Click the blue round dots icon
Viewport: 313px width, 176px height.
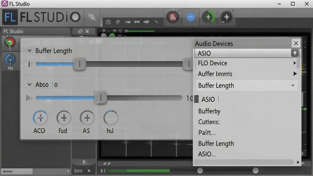pos(190,17)
